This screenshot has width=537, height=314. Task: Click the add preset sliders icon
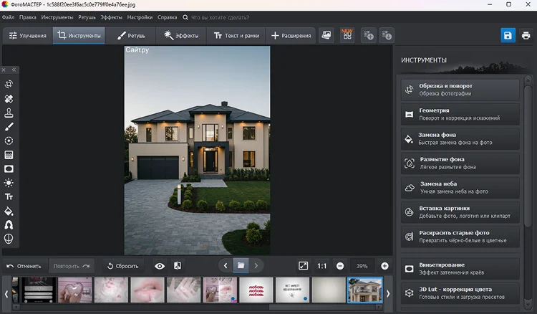point(369,35)
